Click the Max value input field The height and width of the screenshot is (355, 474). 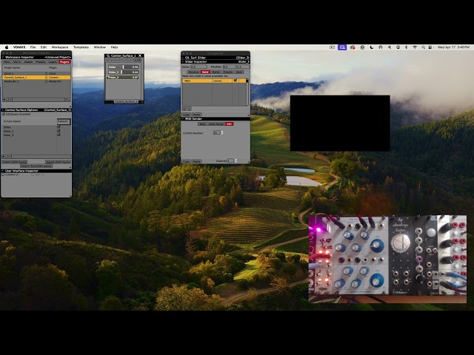point(244,67)
